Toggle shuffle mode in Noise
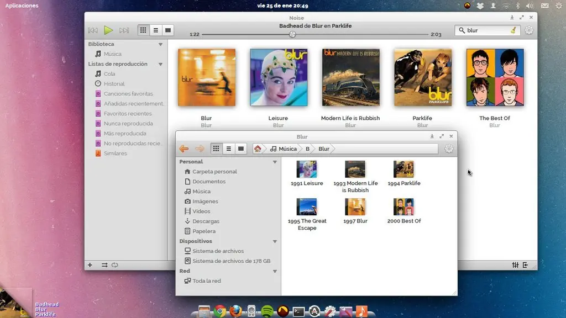566x318 pixels. [104, 265]
